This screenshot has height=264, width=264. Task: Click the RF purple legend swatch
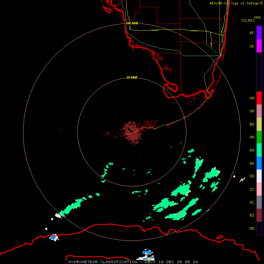pyautogui.click(x=259, y=33)
